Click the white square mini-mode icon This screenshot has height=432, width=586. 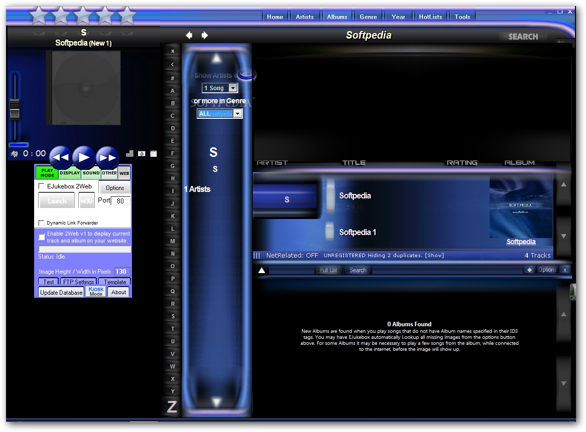coord(154,153)
